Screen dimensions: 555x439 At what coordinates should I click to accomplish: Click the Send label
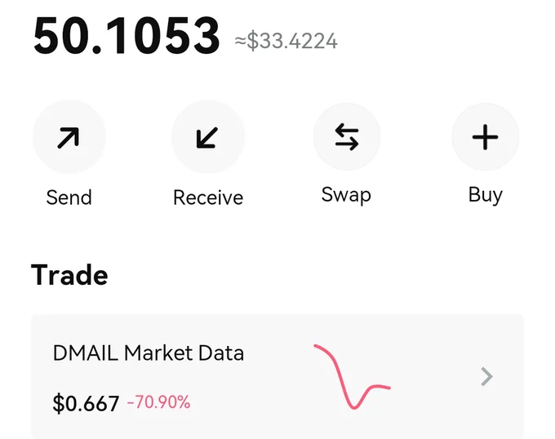69,197
